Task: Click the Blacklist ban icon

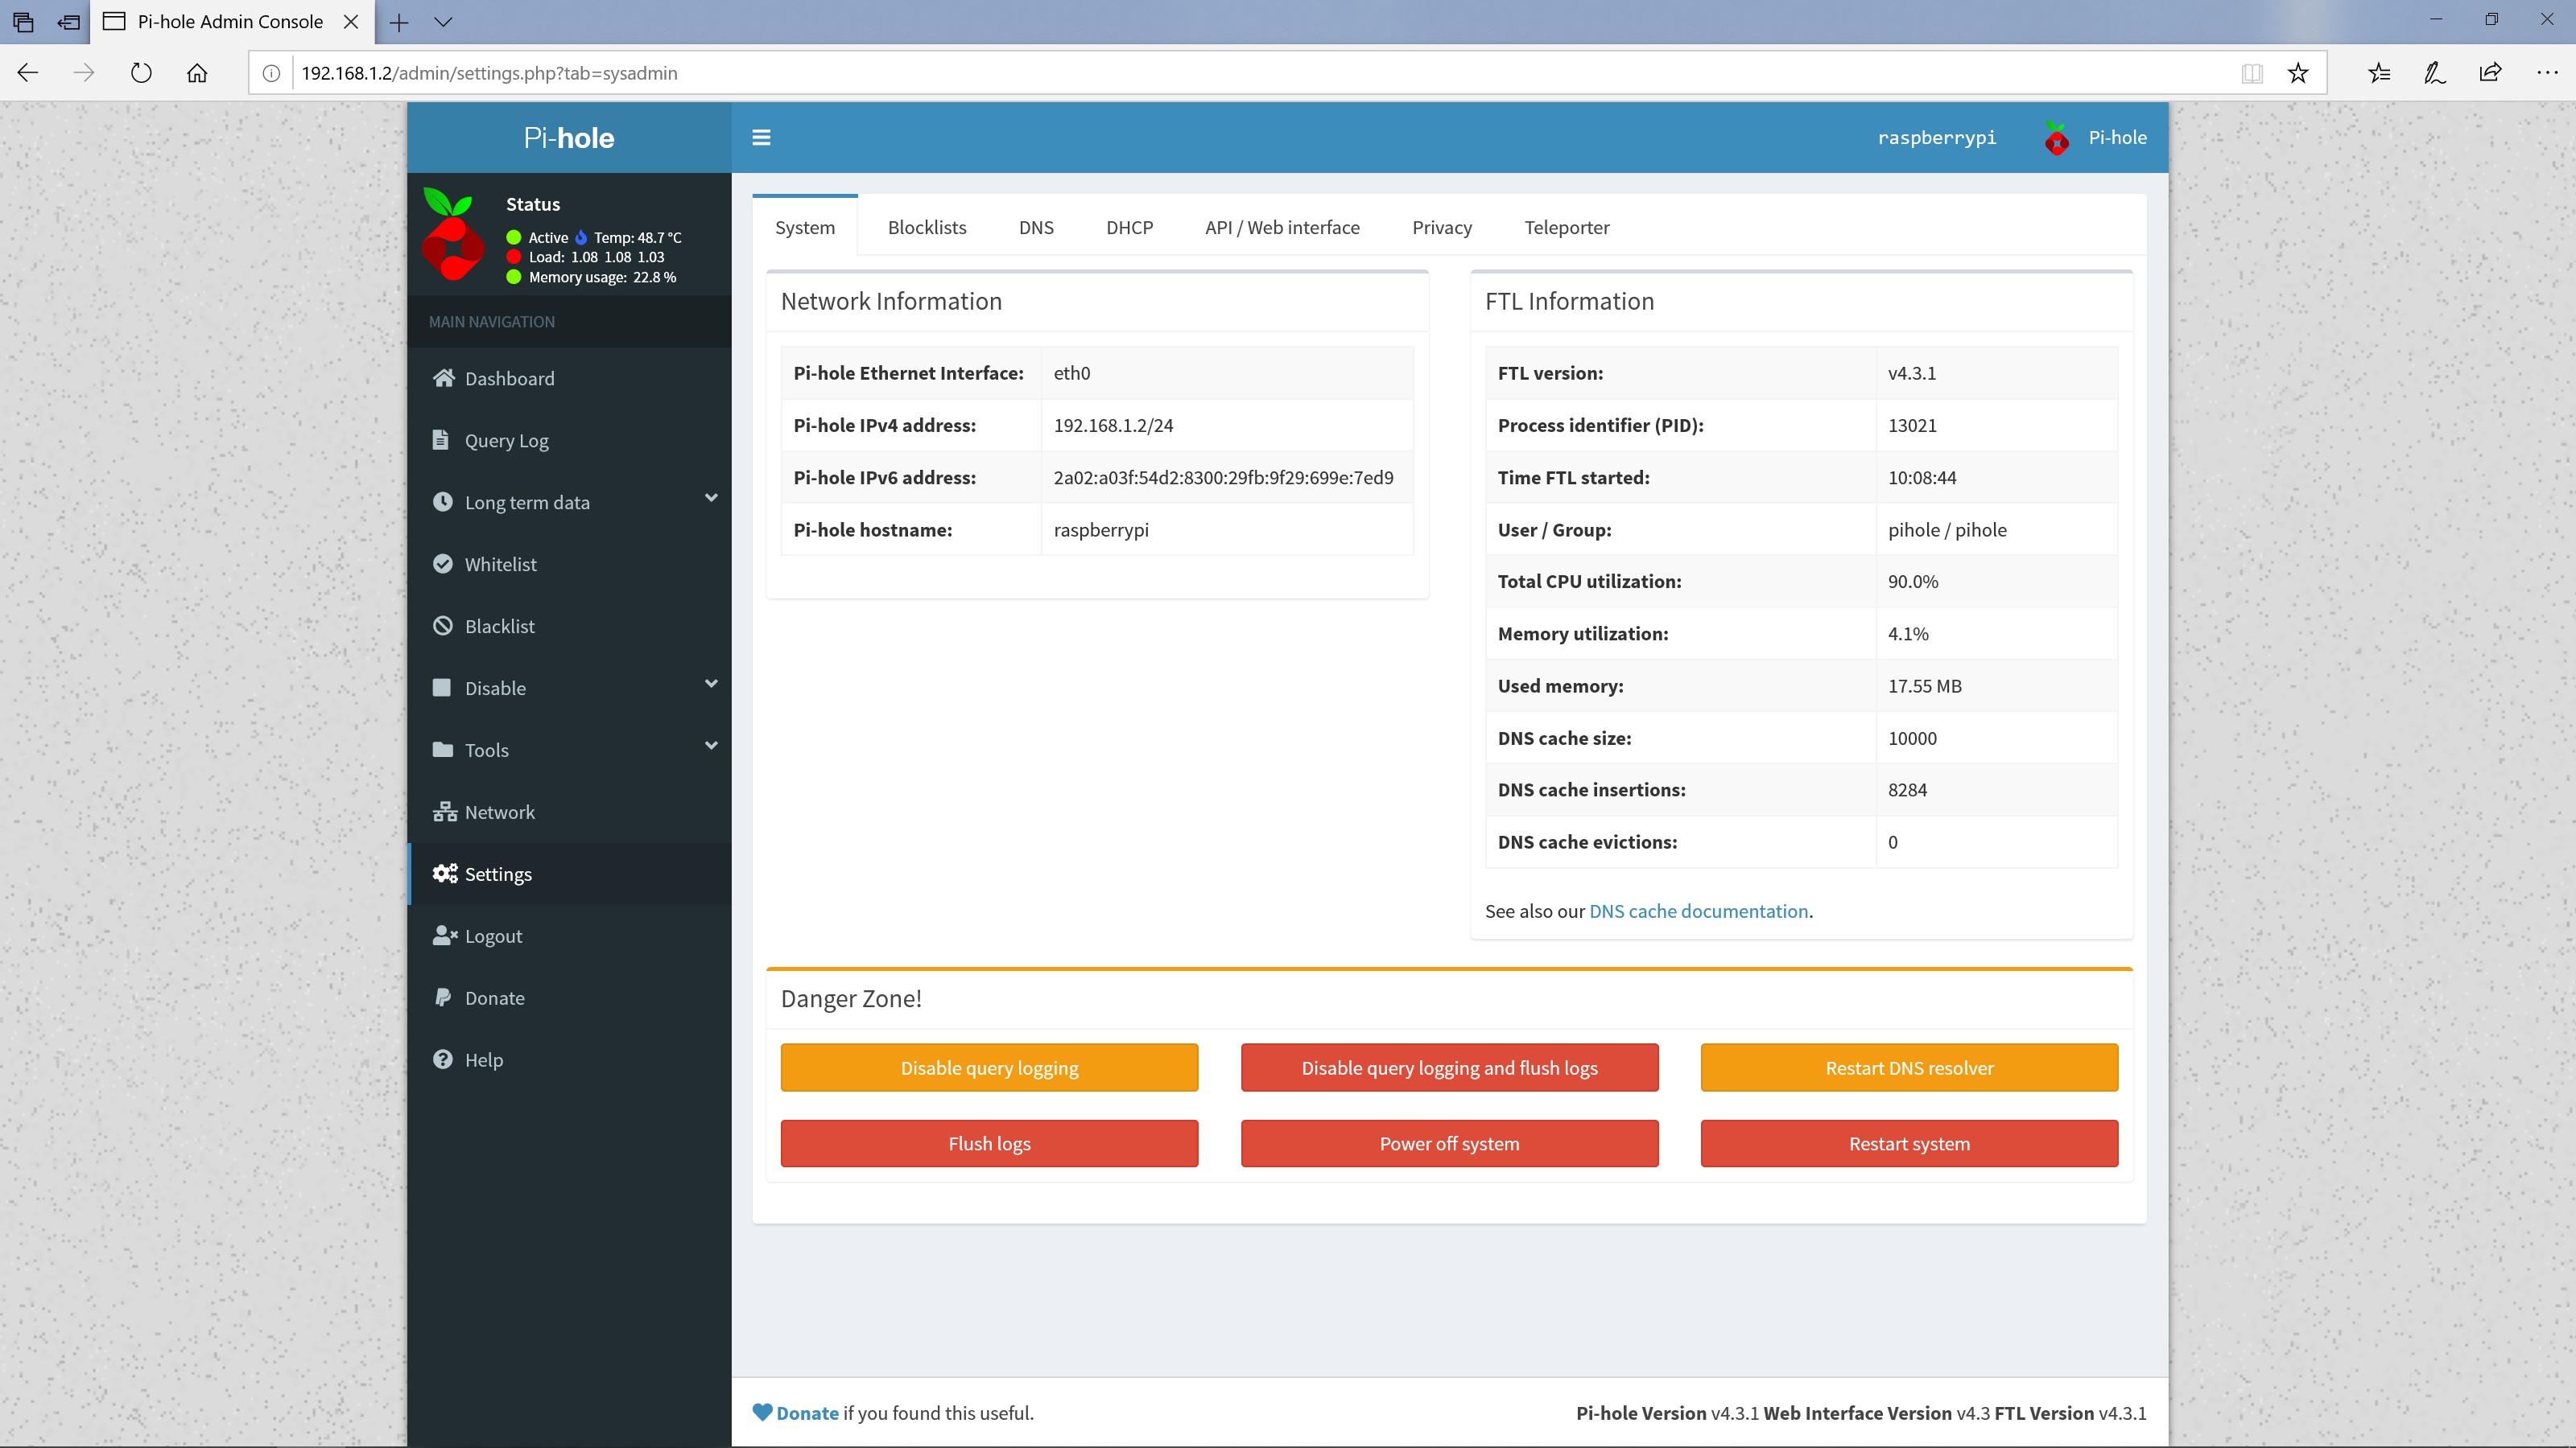Action: point(442,626)
